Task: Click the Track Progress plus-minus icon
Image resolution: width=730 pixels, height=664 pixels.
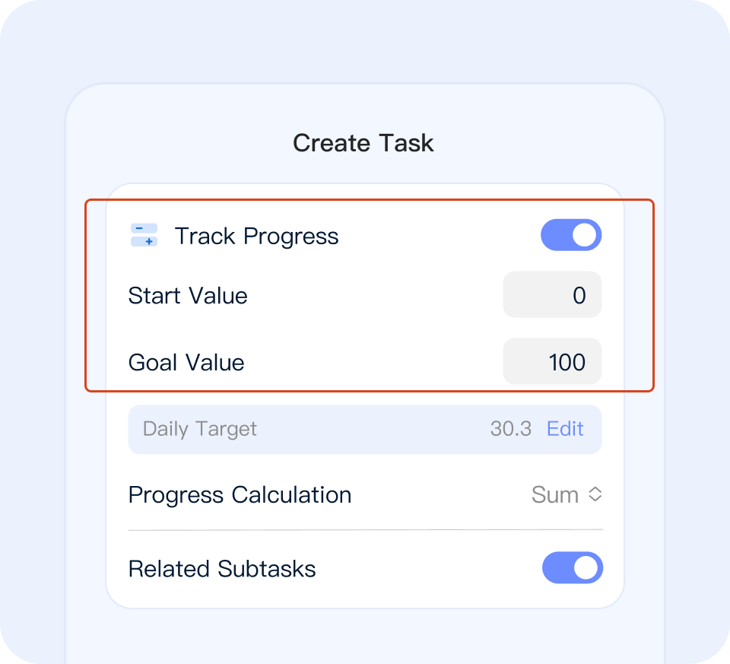Action: [x=144, y=236]
